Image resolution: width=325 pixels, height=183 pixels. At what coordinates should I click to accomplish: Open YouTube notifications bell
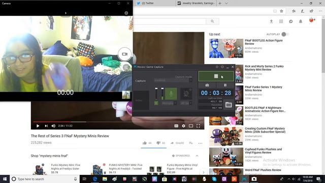pos(301,21)
